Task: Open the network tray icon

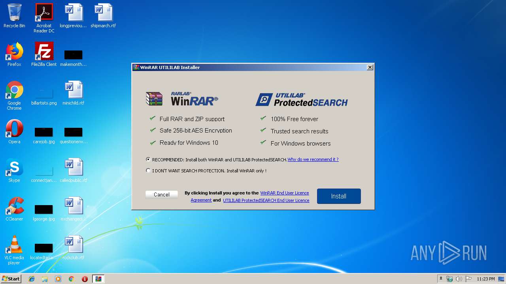Action: click(x=449, y=279)
